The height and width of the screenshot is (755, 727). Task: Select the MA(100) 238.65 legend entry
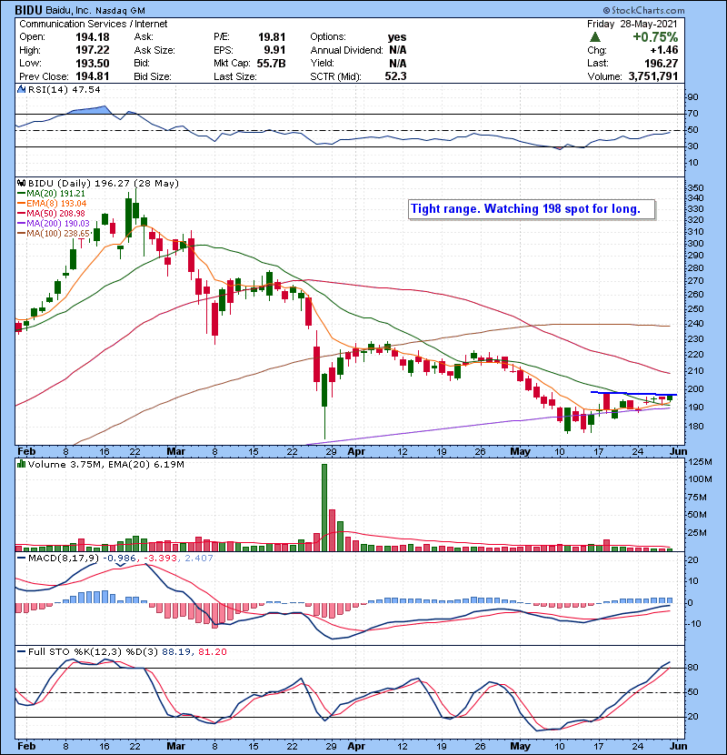tap(54, 234)
